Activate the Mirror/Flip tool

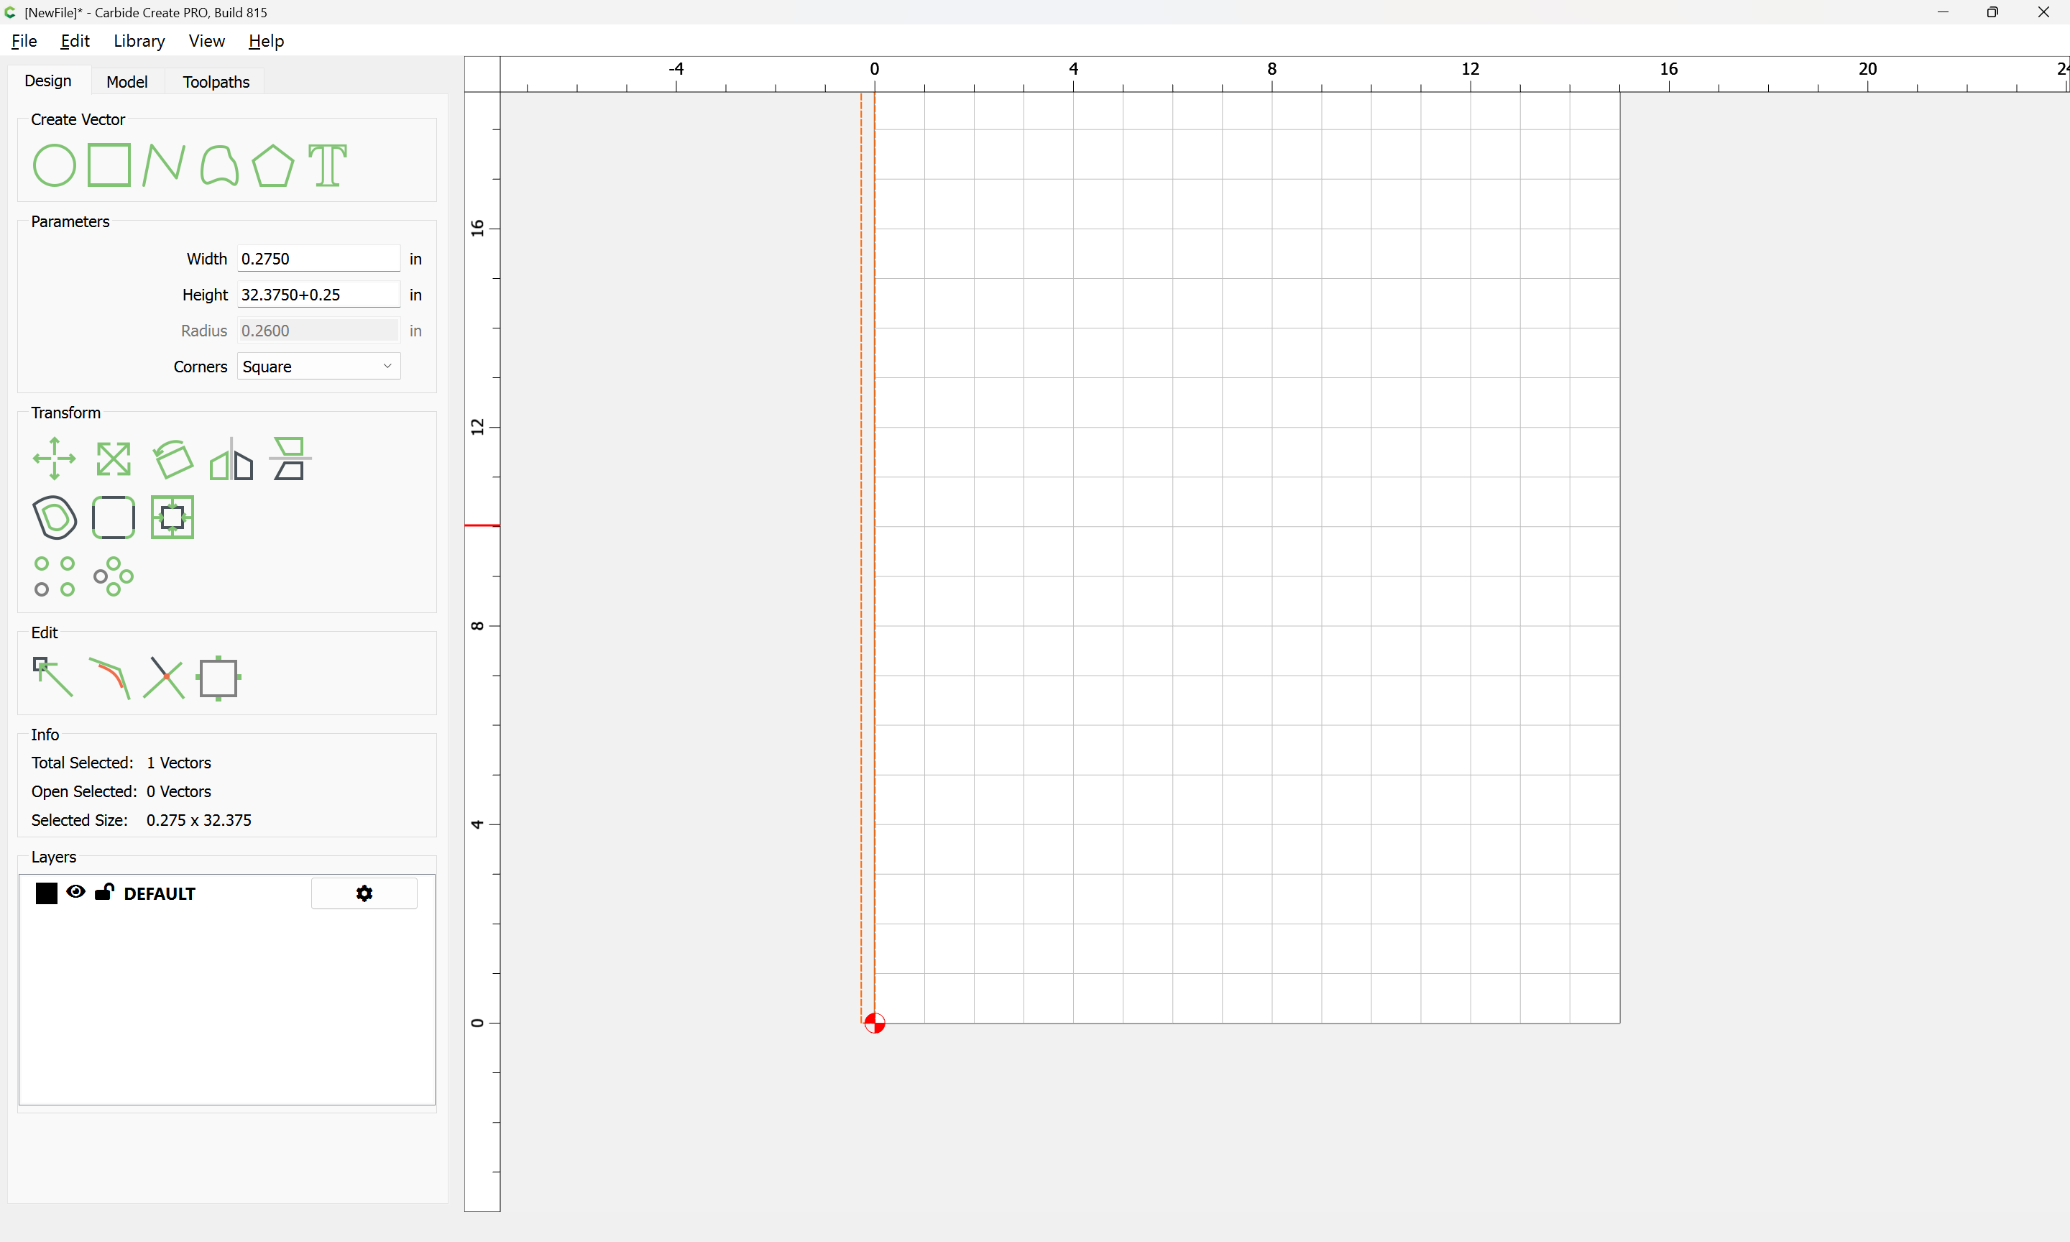click(x=231, y=459)
